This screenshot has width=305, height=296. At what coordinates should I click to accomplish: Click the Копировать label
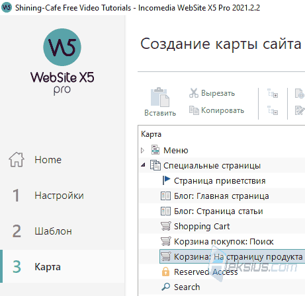(222, 110)
